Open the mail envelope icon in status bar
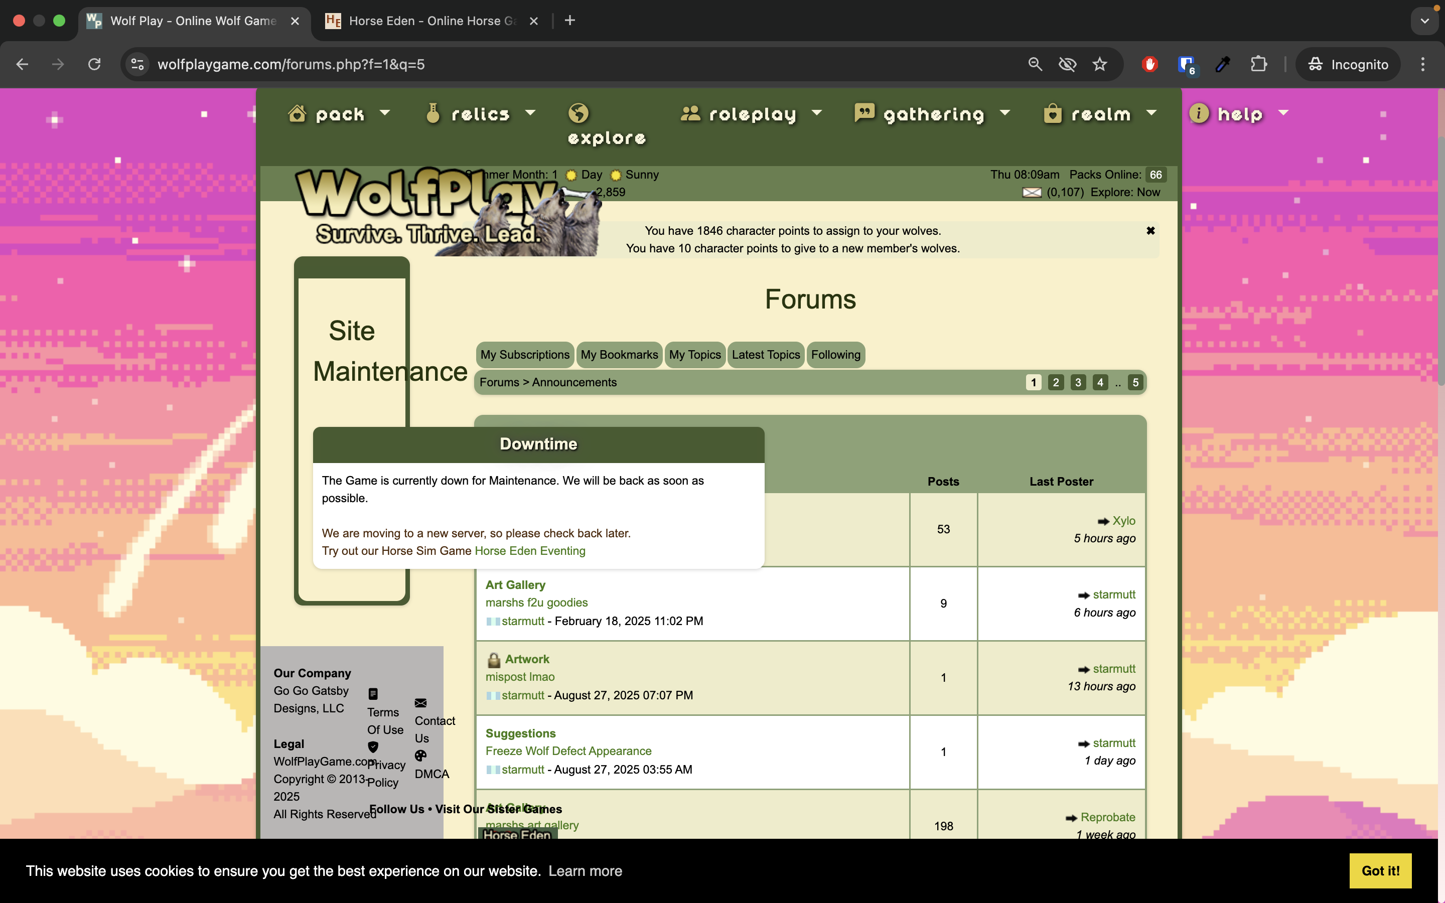This screenshot has height=903, width=1445. [1032, 192]
